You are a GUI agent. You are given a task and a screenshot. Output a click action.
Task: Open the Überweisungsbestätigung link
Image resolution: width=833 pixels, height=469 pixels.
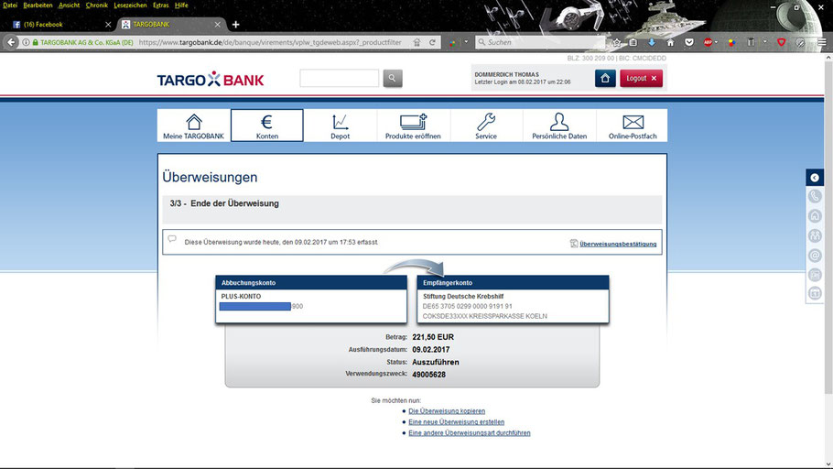tap(618, 244)
